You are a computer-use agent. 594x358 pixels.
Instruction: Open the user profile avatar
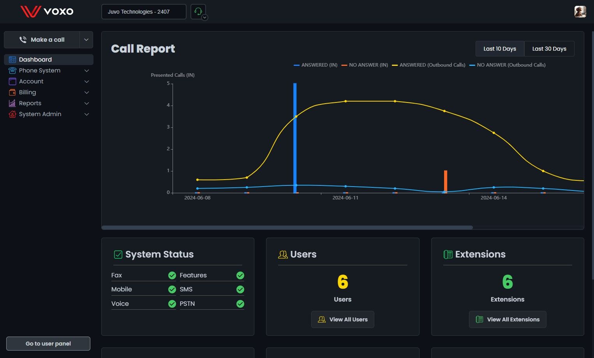[580, 12]
